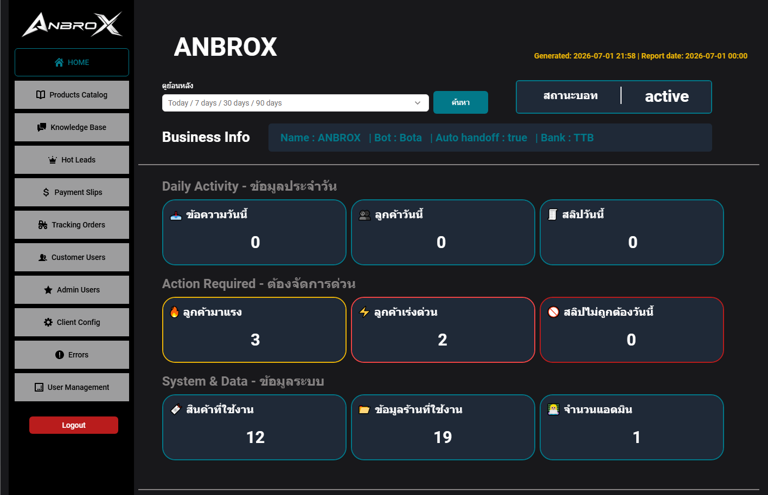Screen dimensions: 768x495
Task: Open User Management page
Action: (x=72, y=387)
